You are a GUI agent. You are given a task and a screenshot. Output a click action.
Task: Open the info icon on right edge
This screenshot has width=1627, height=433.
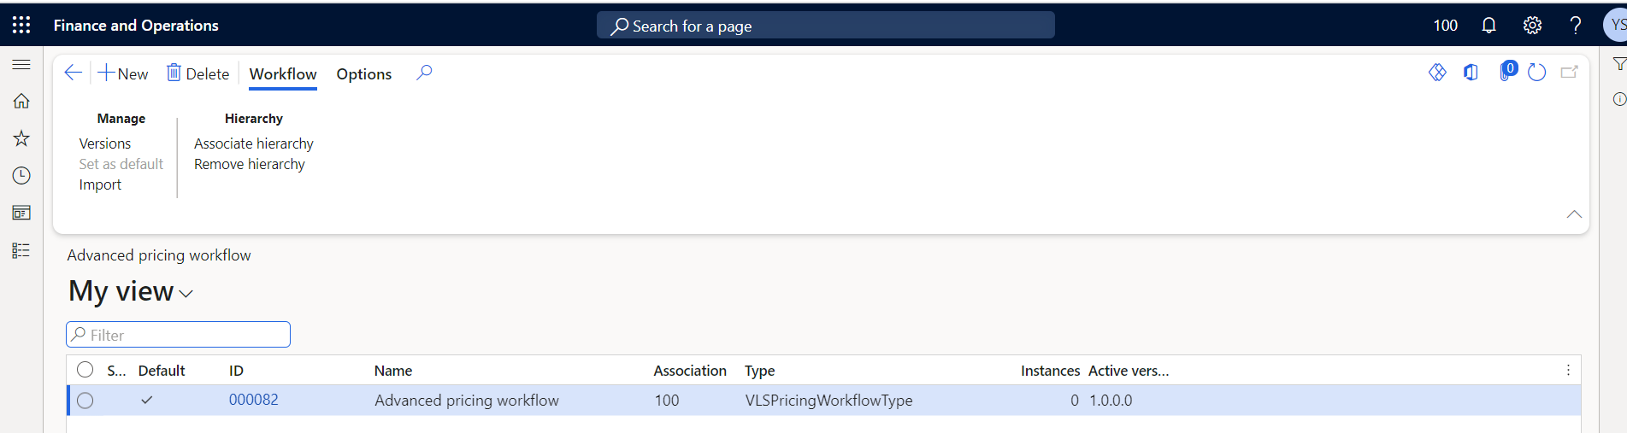click(x=1619, y=99)
